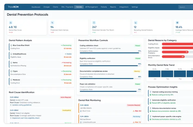
Task: Click the building icon beside Blue Cross Blue Shield
Action: pos(11,45)
